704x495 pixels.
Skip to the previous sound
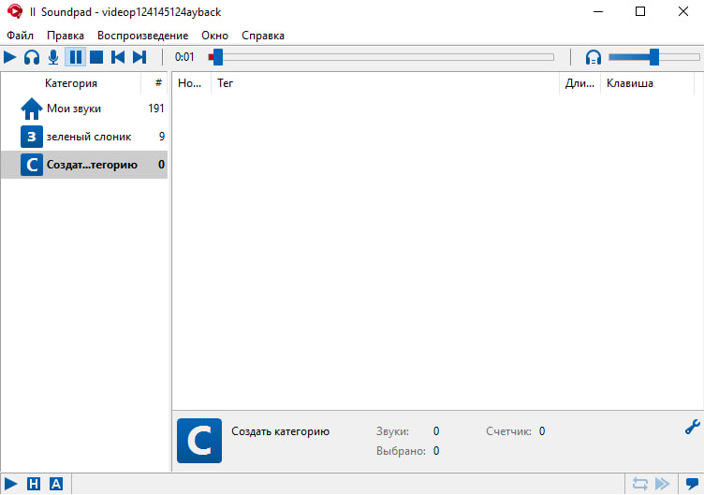[x=118, y=57]
